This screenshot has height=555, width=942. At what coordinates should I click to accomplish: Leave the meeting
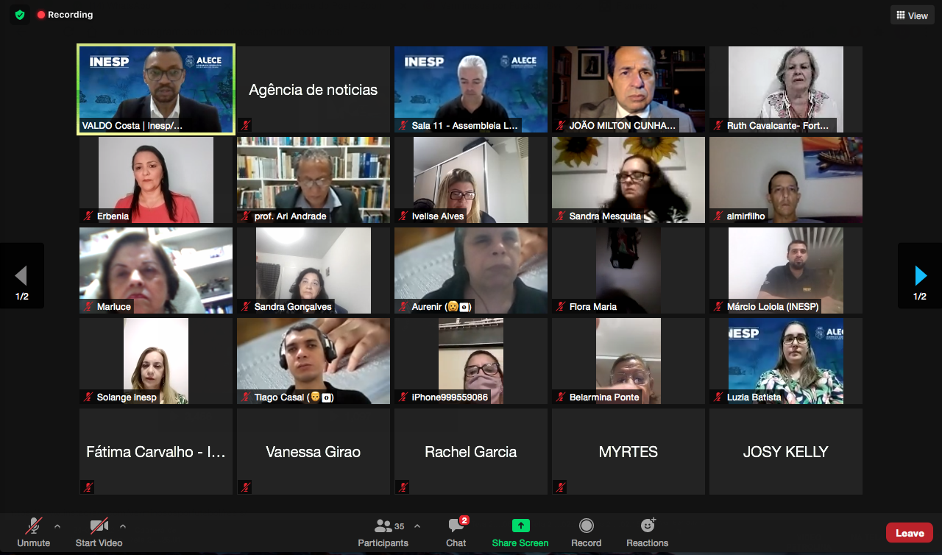click(x=909, y=533)
